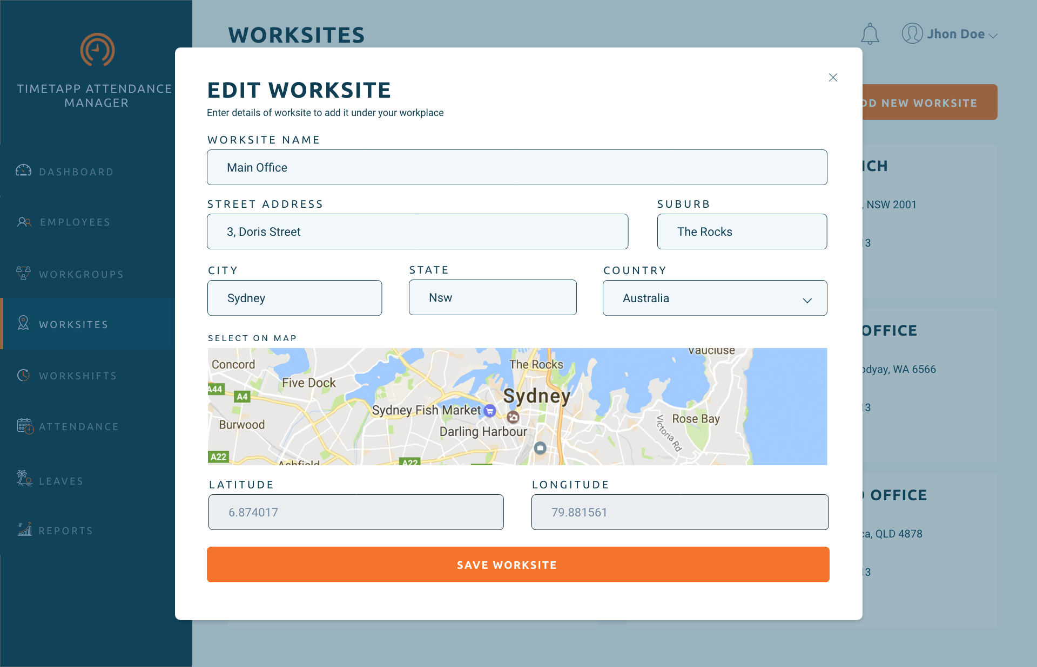Click the Dashboard gauge icon
The height and width of the screenshot is (667, 1037).
click(x=23, y=171)
